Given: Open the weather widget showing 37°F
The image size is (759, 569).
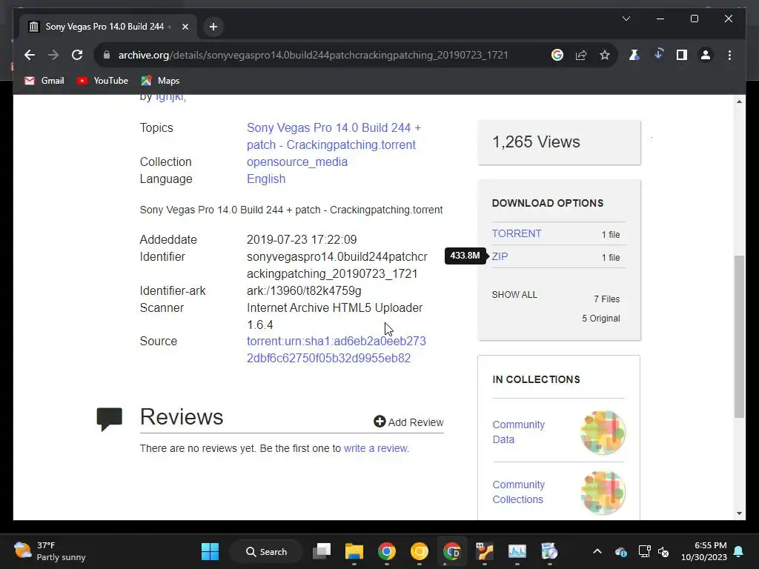Looking at the screenshot, I should [50, 551].
